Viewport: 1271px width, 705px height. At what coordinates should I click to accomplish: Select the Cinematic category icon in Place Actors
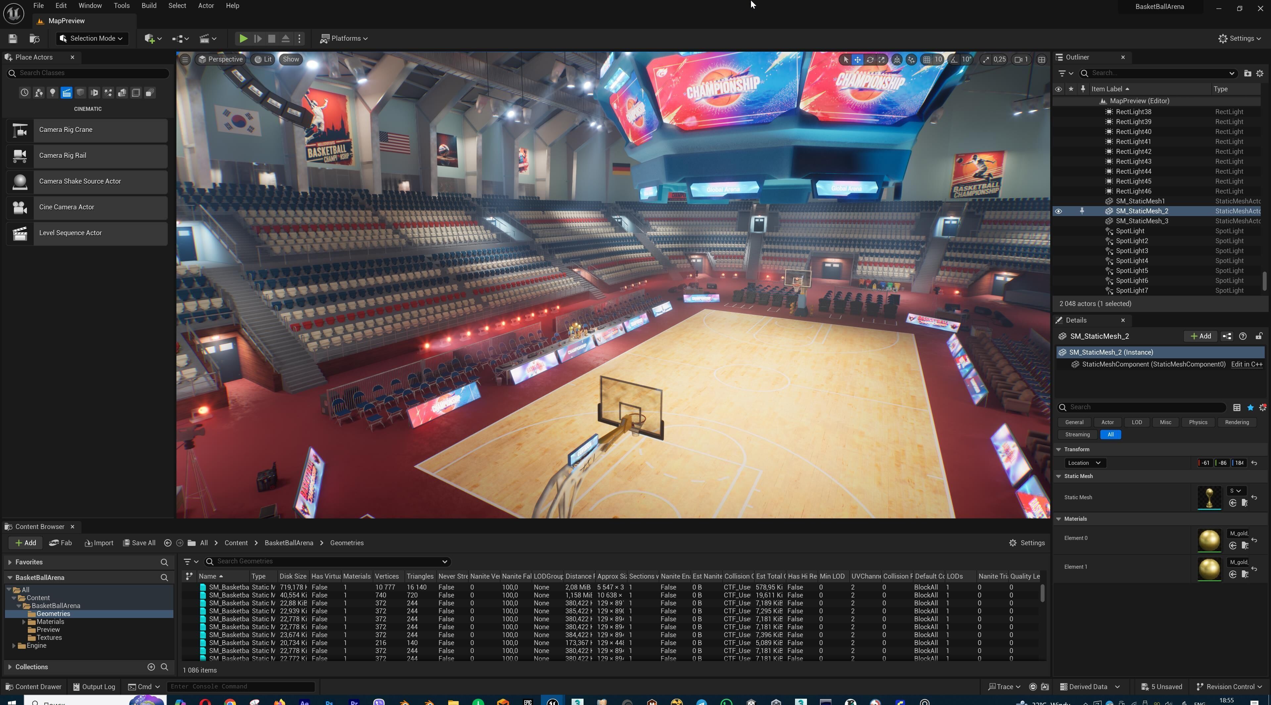pos(67,93)
